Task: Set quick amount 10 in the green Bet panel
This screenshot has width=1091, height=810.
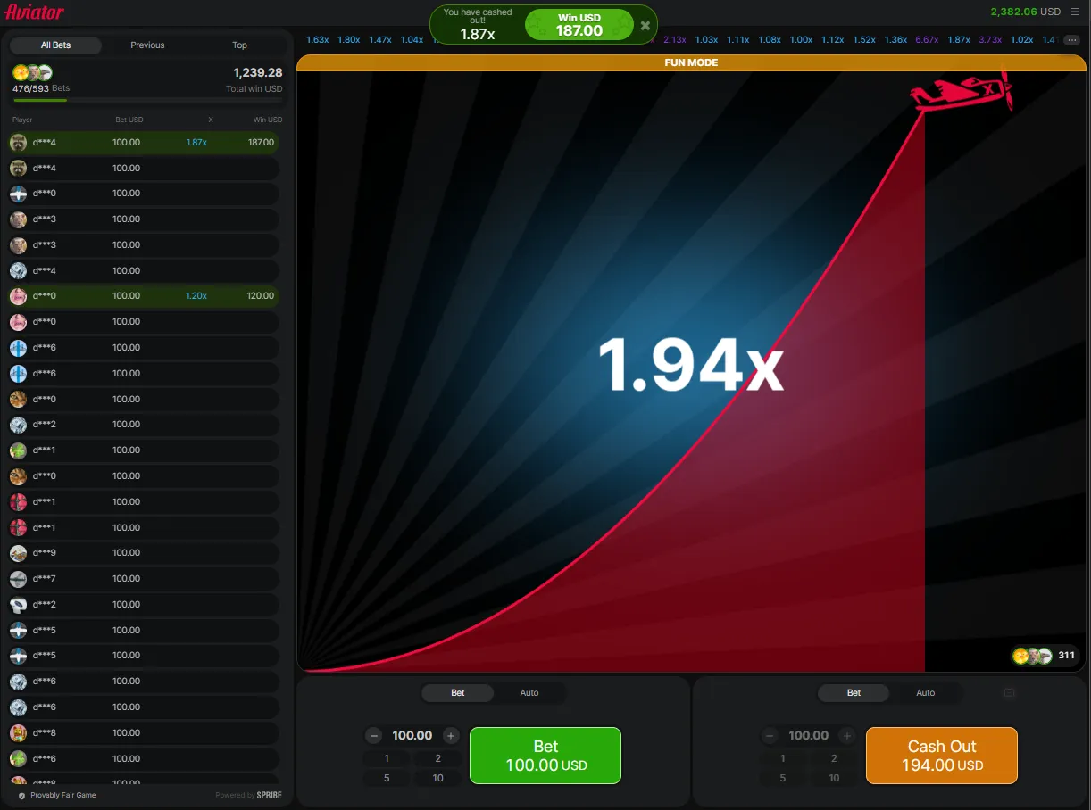Action: coord(438,778)
